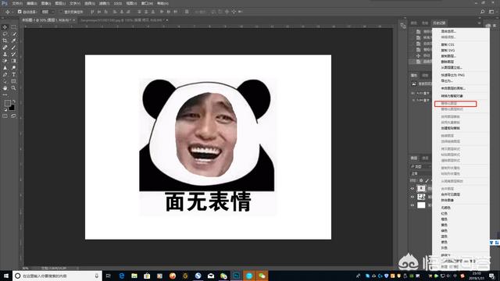Select the Eyedropper tool
This screenshot has width=500, height=281.
click(x=13, y=41)
